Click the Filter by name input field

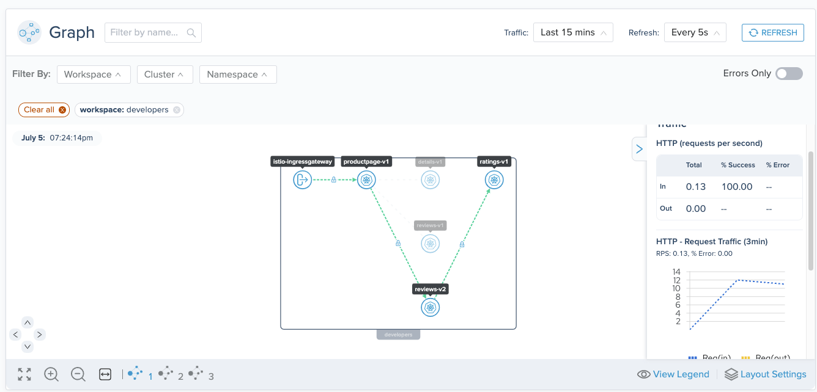(147, 32)
